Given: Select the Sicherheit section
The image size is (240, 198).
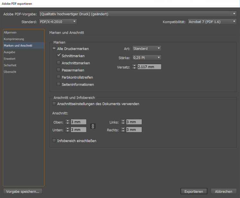Looking at the screenshot, I should pos(24,65).
